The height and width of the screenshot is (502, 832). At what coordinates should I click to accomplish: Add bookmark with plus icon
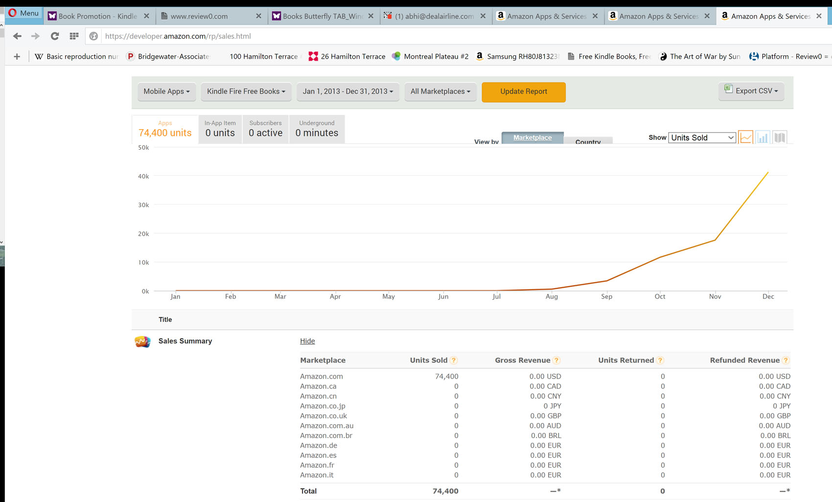[17, 57]
